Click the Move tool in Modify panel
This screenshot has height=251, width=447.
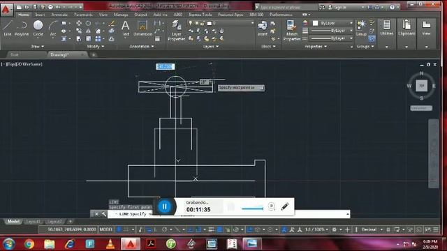pyautogui.click(x=79, y=23)
